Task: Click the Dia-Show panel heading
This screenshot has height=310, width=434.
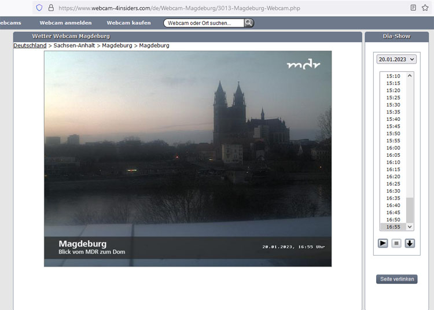Action: [396, 36]
